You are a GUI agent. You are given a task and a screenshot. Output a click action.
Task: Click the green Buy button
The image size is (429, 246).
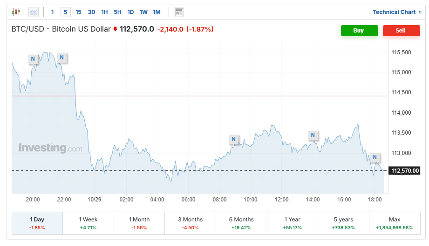pos(359,31)
